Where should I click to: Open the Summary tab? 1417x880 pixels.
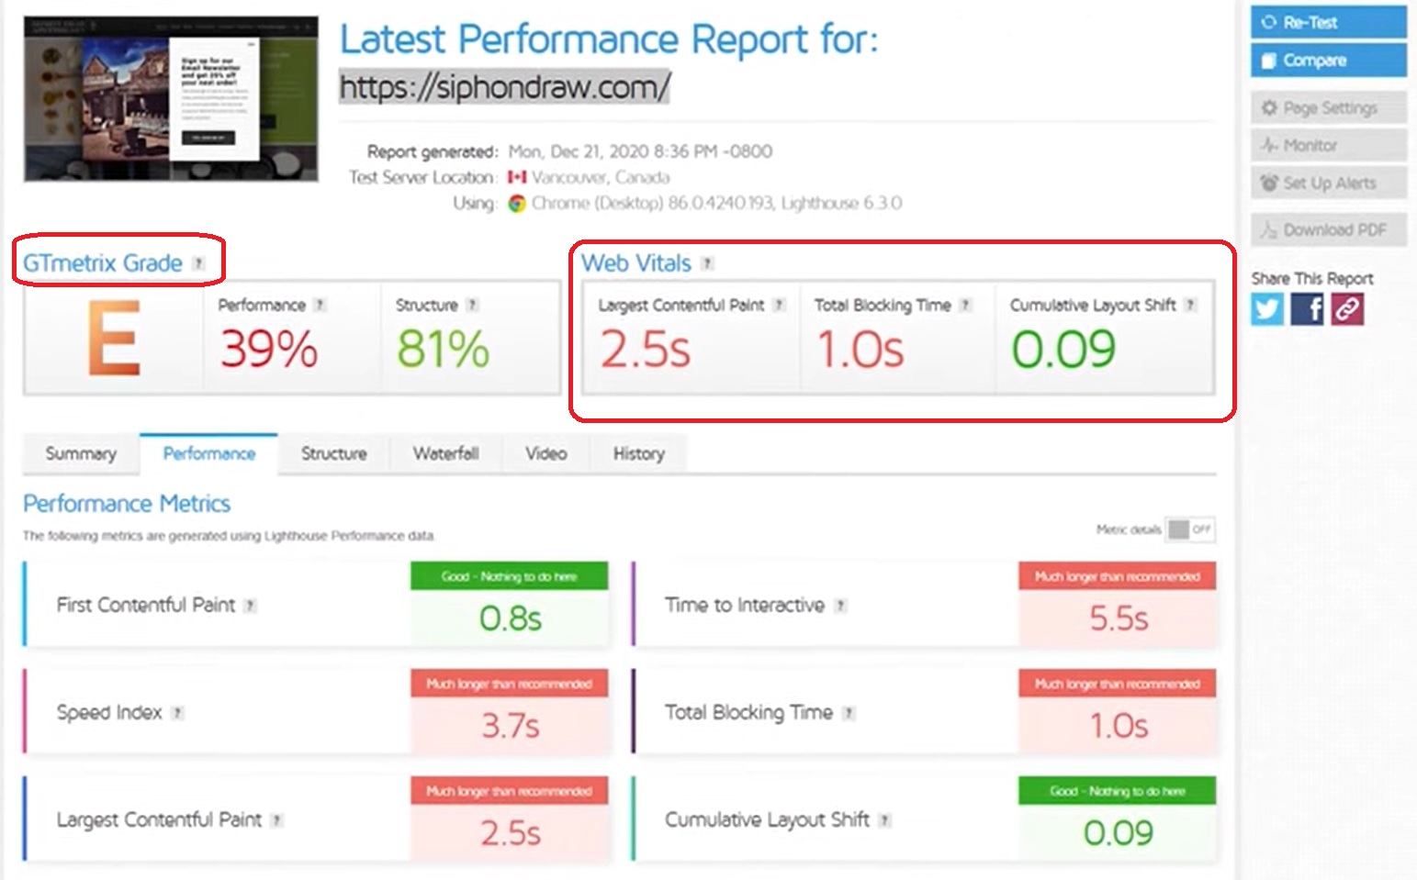click(81, 453)
